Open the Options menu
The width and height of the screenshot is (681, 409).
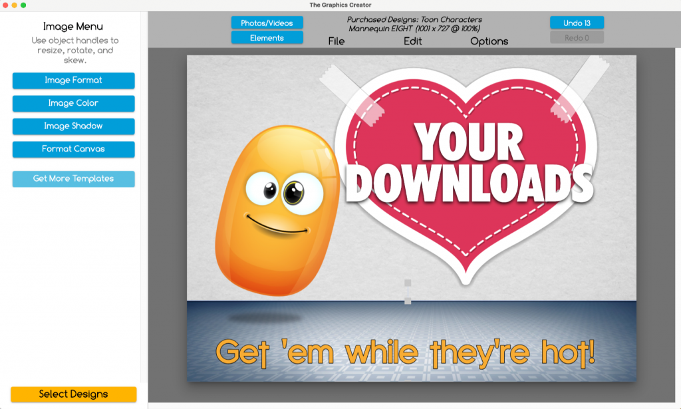coord(489,41)
